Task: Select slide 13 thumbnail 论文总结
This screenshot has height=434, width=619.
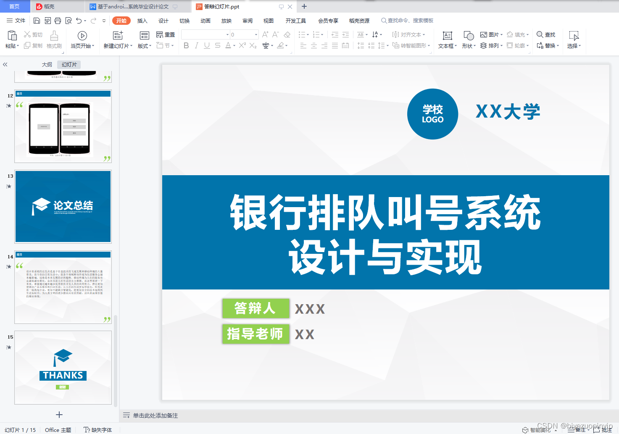Action: 63,206
